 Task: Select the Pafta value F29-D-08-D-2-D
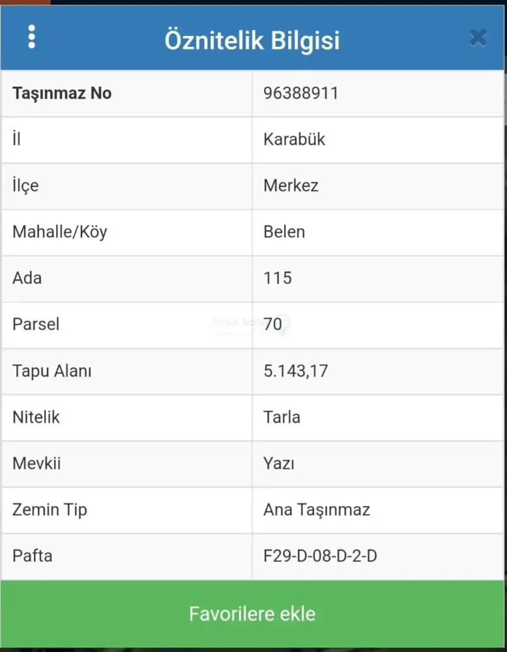(320, 556)
